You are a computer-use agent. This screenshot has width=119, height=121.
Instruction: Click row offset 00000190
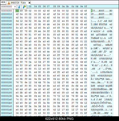pos(7,96)
